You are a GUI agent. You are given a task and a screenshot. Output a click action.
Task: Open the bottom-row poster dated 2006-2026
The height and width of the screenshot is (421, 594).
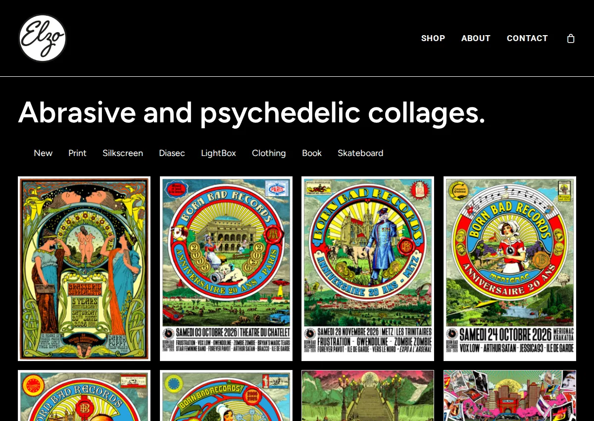226,396
